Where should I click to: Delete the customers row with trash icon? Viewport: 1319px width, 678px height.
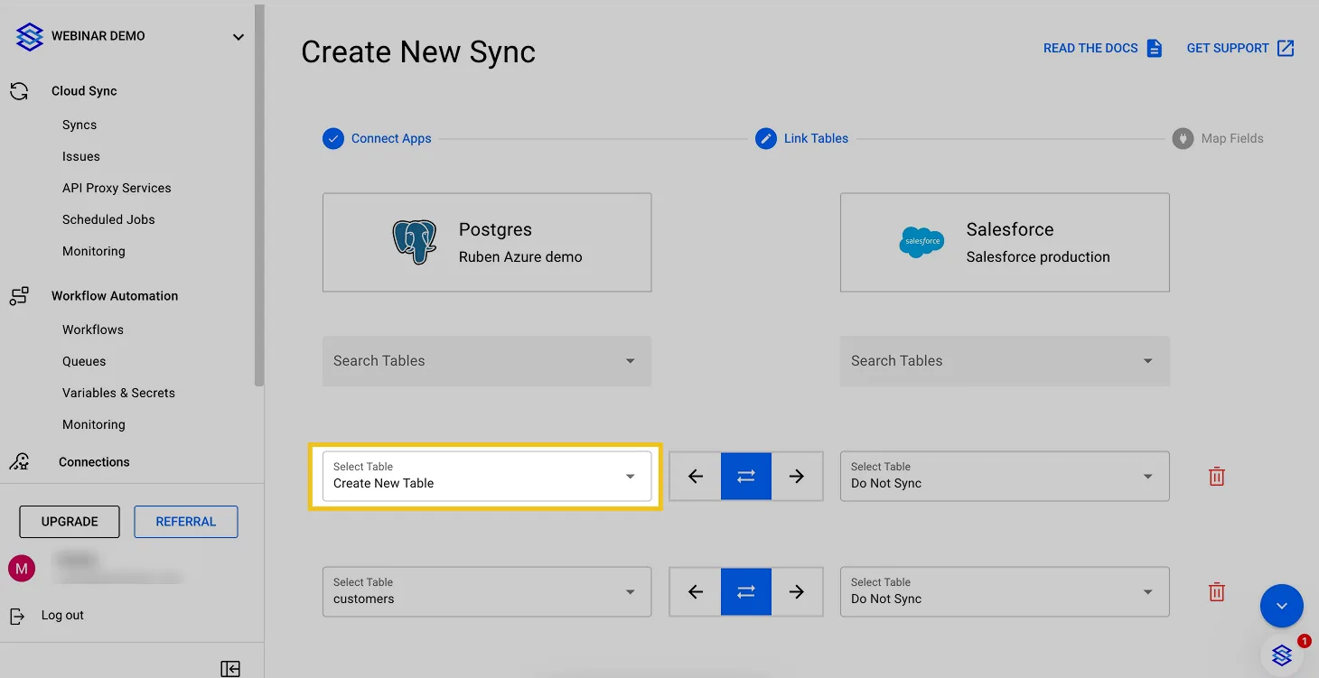(1217, 591)
